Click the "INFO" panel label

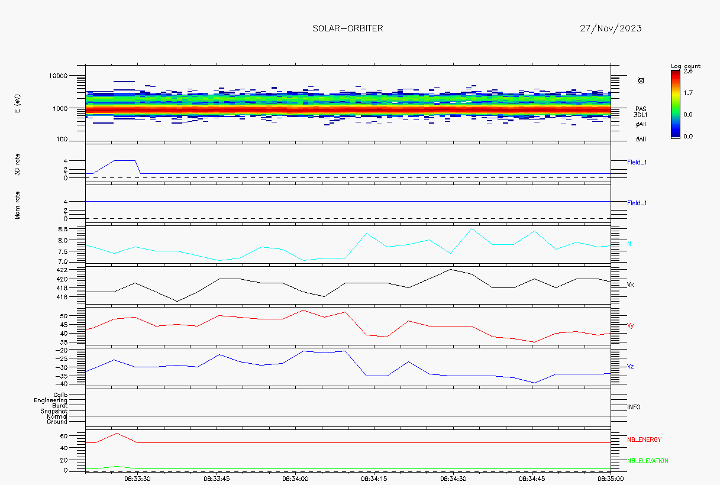634,408
